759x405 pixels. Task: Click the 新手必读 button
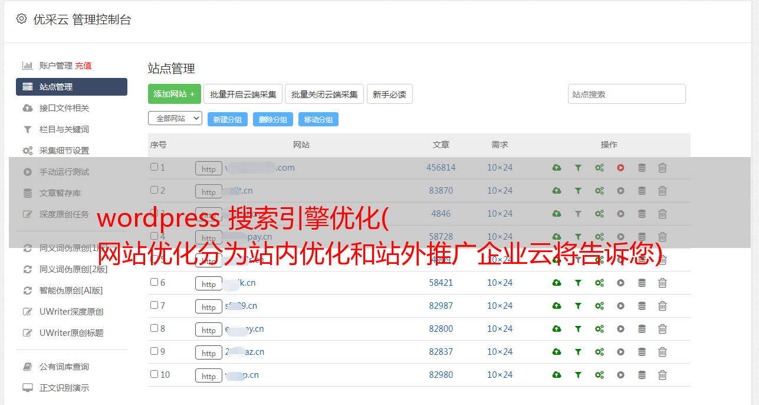(389, 94)
